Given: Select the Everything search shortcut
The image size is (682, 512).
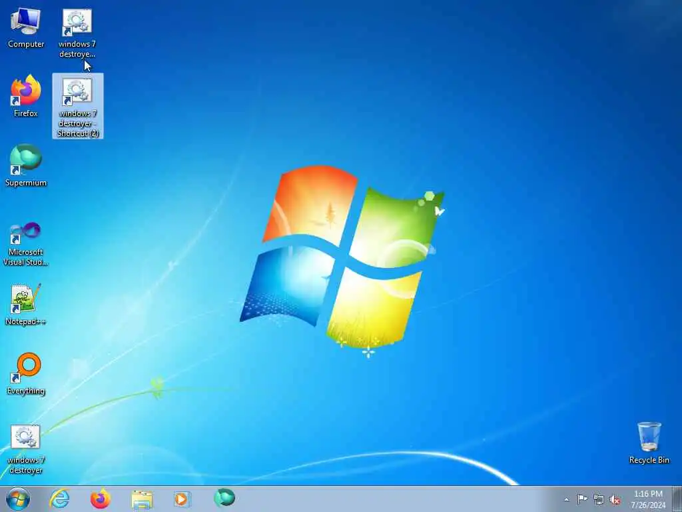Looking at the screenshot, I should 26,373.
